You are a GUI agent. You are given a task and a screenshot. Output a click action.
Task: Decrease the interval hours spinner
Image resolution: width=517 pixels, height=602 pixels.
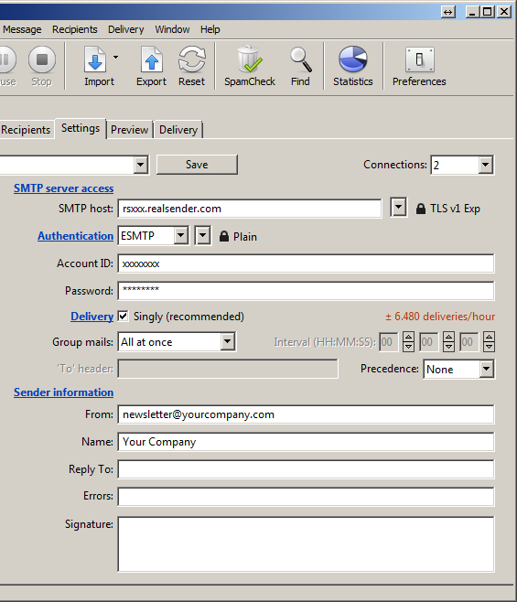point(408,347)
